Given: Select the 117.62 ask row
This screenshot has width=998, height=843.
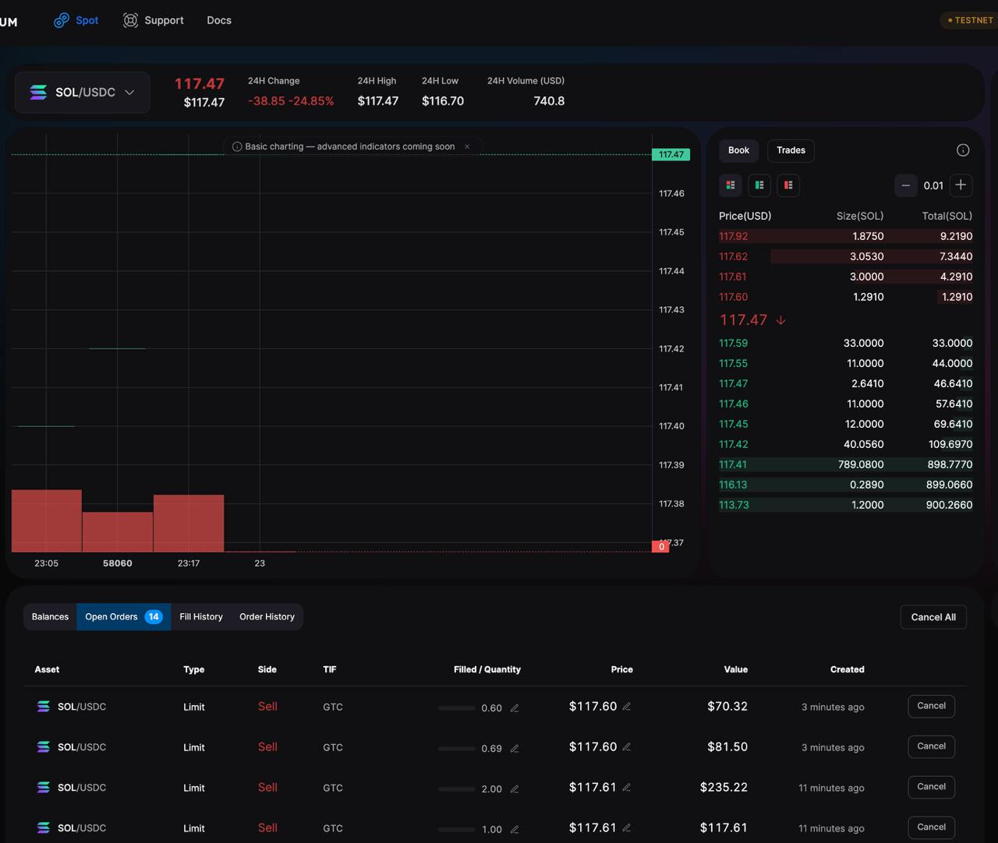Looking at the screenshot, I should pos(845,256).
